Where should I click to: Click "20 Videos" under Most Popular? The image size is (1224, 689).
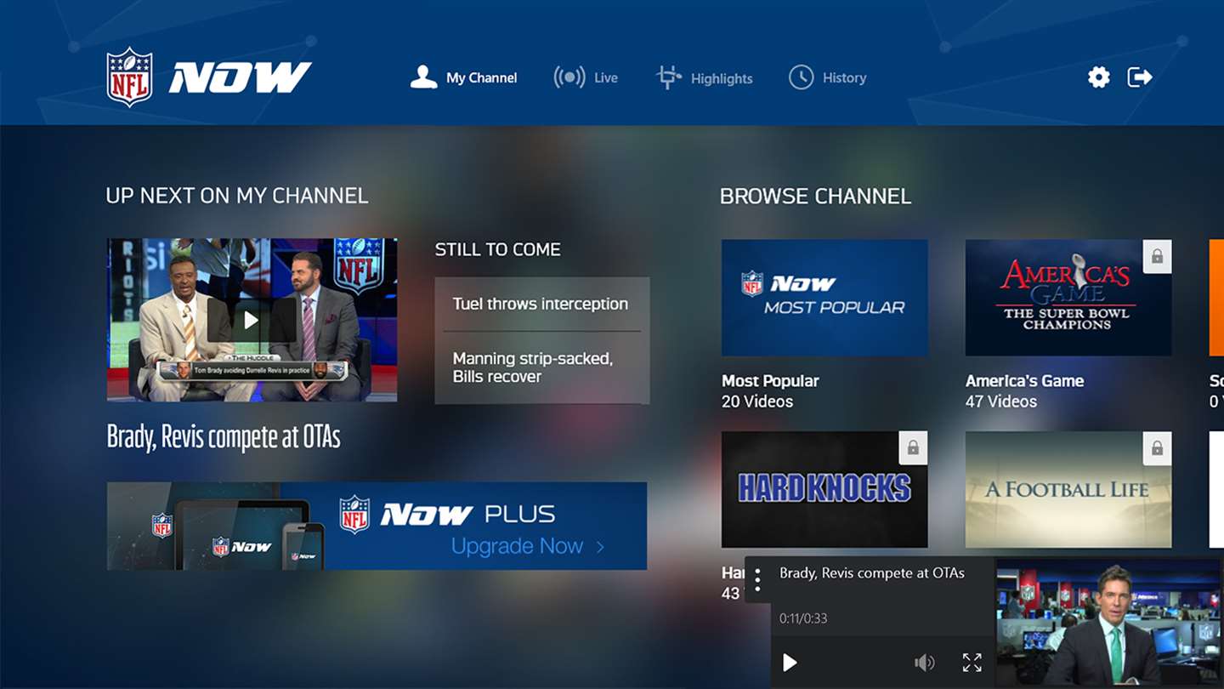pos(757,401)
